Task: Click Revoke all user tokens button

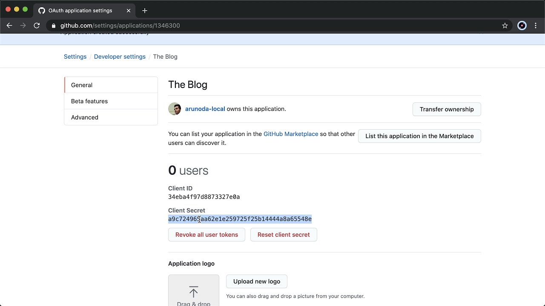Action: pos(207,235)
